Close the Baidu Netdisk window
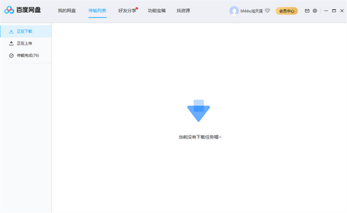 [x=342, y=10]
